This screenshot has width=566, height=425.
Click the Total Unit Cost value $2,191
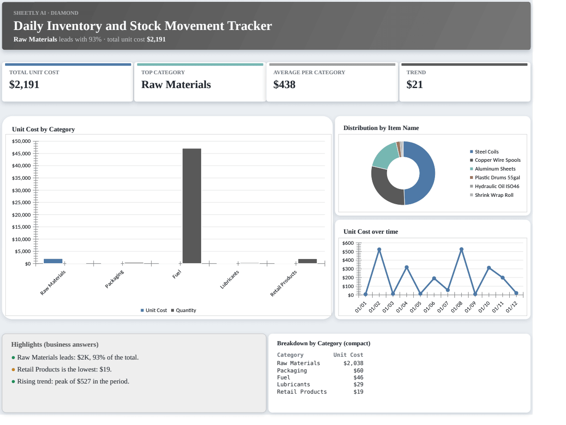pyautogui.click(x=24, y=85)
